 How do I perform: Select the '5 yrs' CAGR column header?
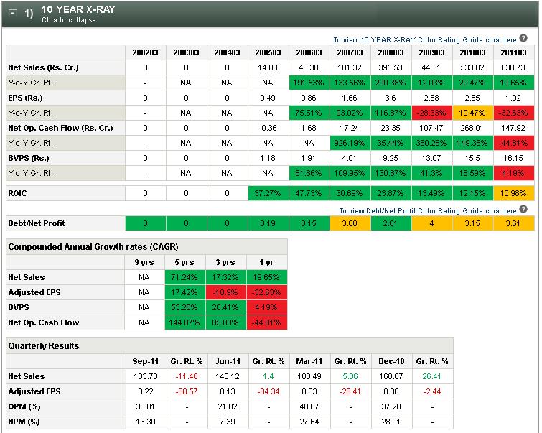click(187, 262)
